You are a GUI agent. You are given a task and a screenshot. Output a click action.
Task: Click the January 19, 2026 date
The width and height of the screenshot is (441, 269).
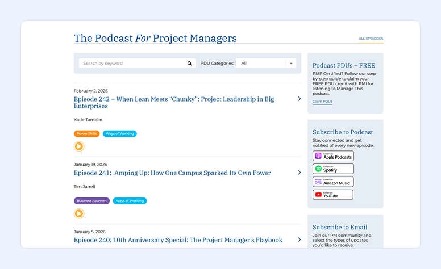(x=90, y=165)
